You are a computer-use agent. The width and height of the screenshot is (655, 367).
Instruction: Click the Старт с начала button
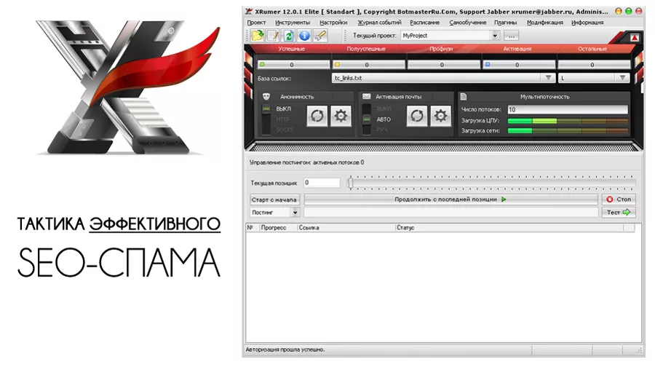[x=274, y=200]
